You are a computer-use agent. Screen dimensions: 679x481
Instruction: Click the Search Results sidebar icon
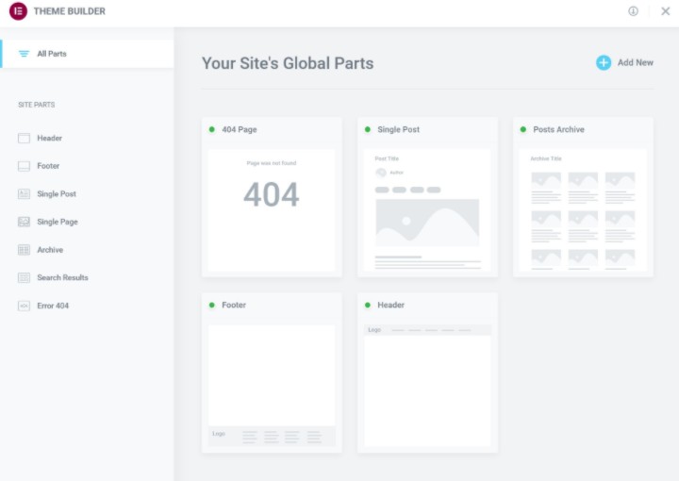24,277
